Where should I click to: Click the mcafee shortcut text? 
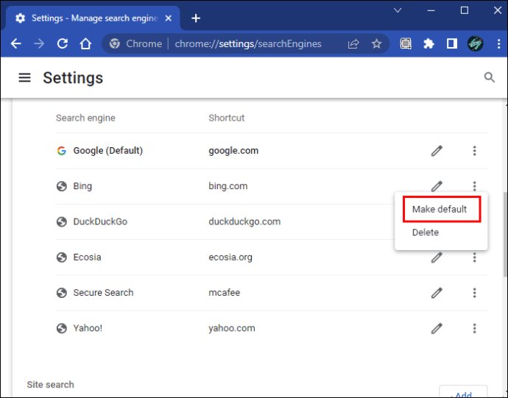225,293
